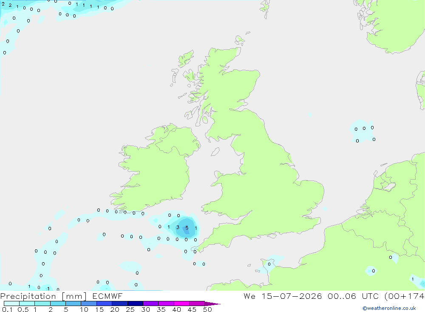Image resolution: width=425 pixels, height=312 pixels.
Task: Pick the 40–45 magenta legend swatch
Action: [x=181, y=303]
